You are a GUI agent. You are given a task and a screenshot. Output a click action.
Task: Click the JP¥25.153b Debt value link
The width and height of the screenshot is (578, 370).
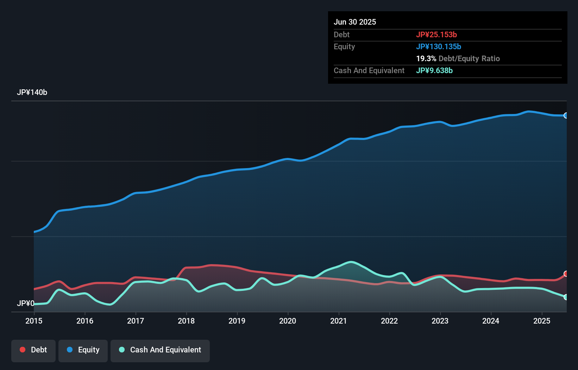point(437,34)
